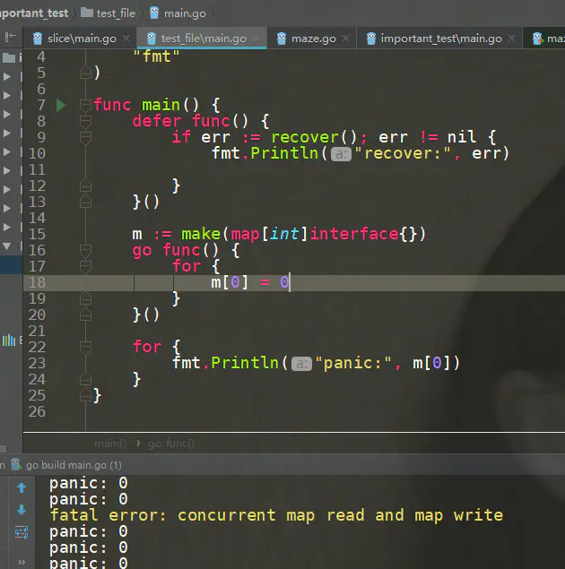Collapse import block end marker at line 5
The width and height of the screenshot is (565, 569).
pos(85,73)
